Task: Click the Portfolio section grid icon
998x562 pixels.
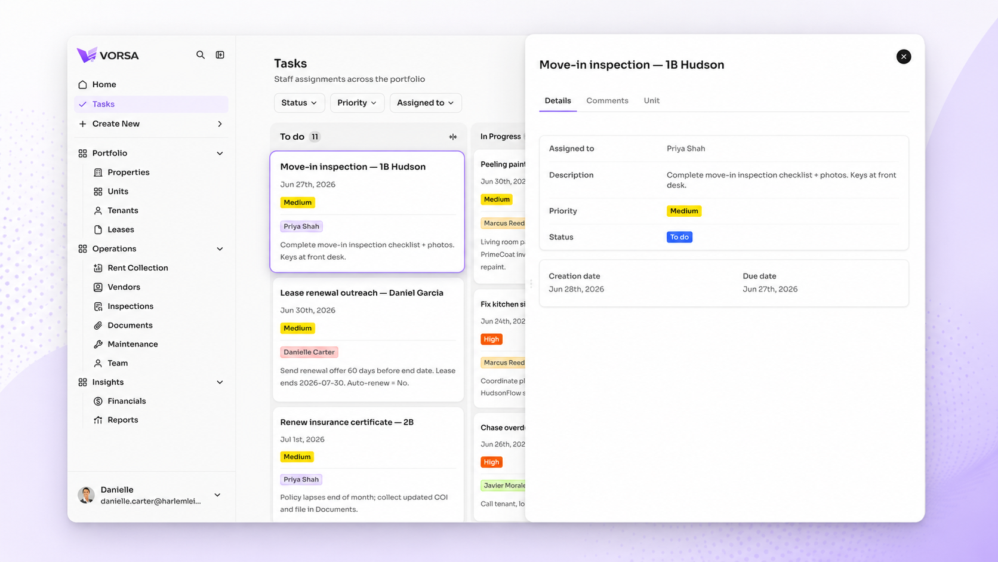Action: 82,153
